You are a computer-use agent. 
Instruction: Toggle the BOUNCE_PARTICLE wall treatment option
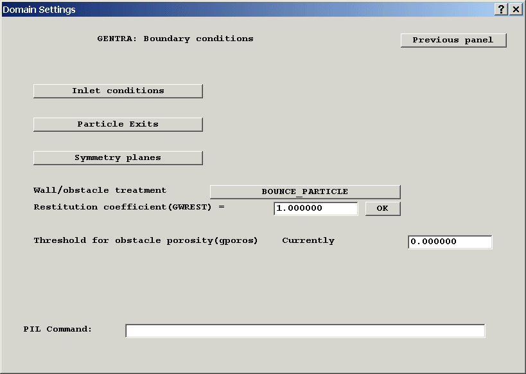(x=305, y=191)
